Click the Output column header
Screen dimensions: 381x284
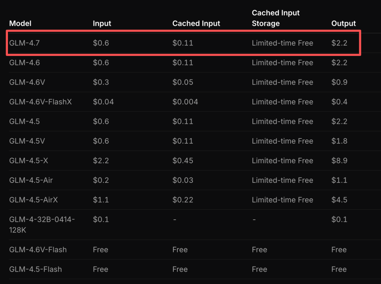click(x=343, y=23)
